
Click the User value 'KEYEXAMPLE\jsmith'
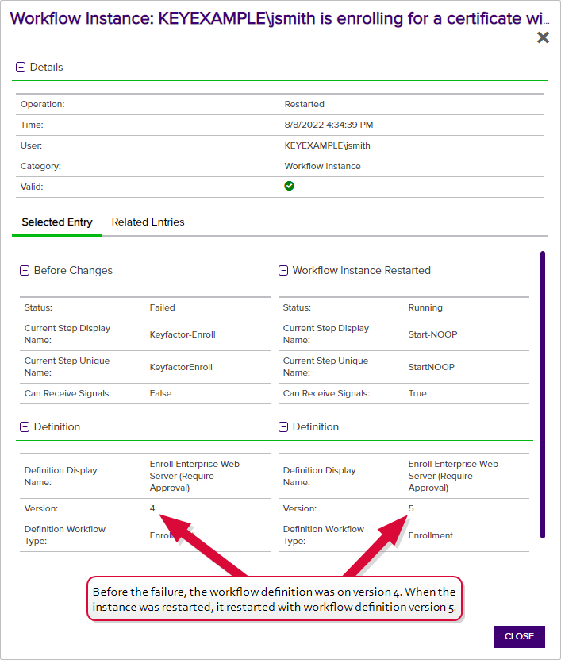point(328,145)
